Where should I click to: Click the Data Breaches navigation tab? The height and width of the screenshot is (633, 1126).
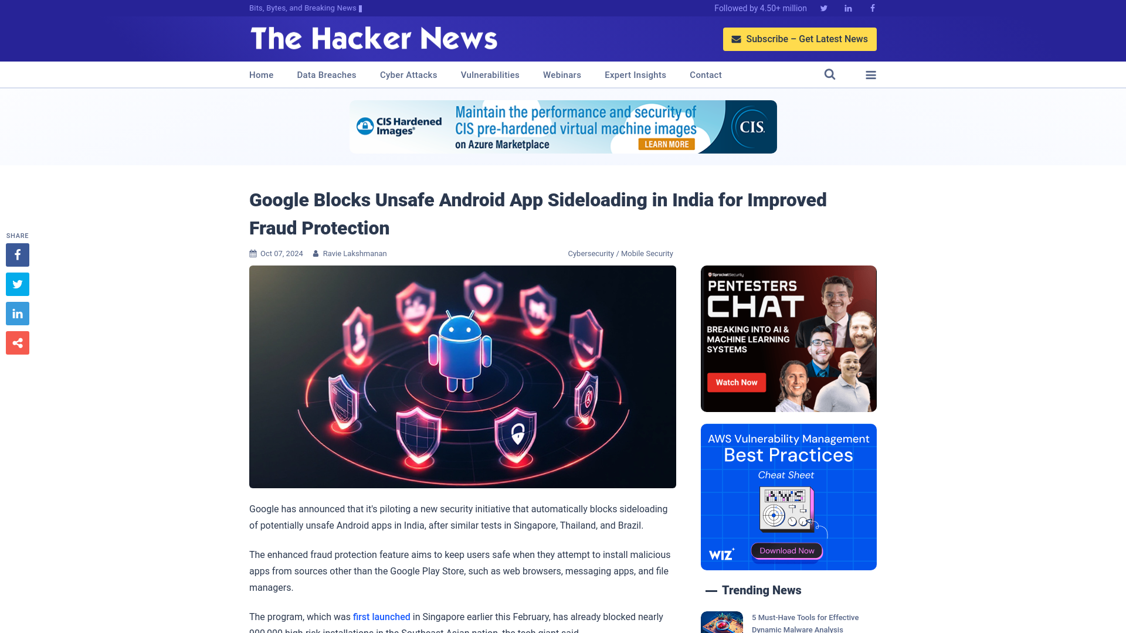click(x=326, y=75)
